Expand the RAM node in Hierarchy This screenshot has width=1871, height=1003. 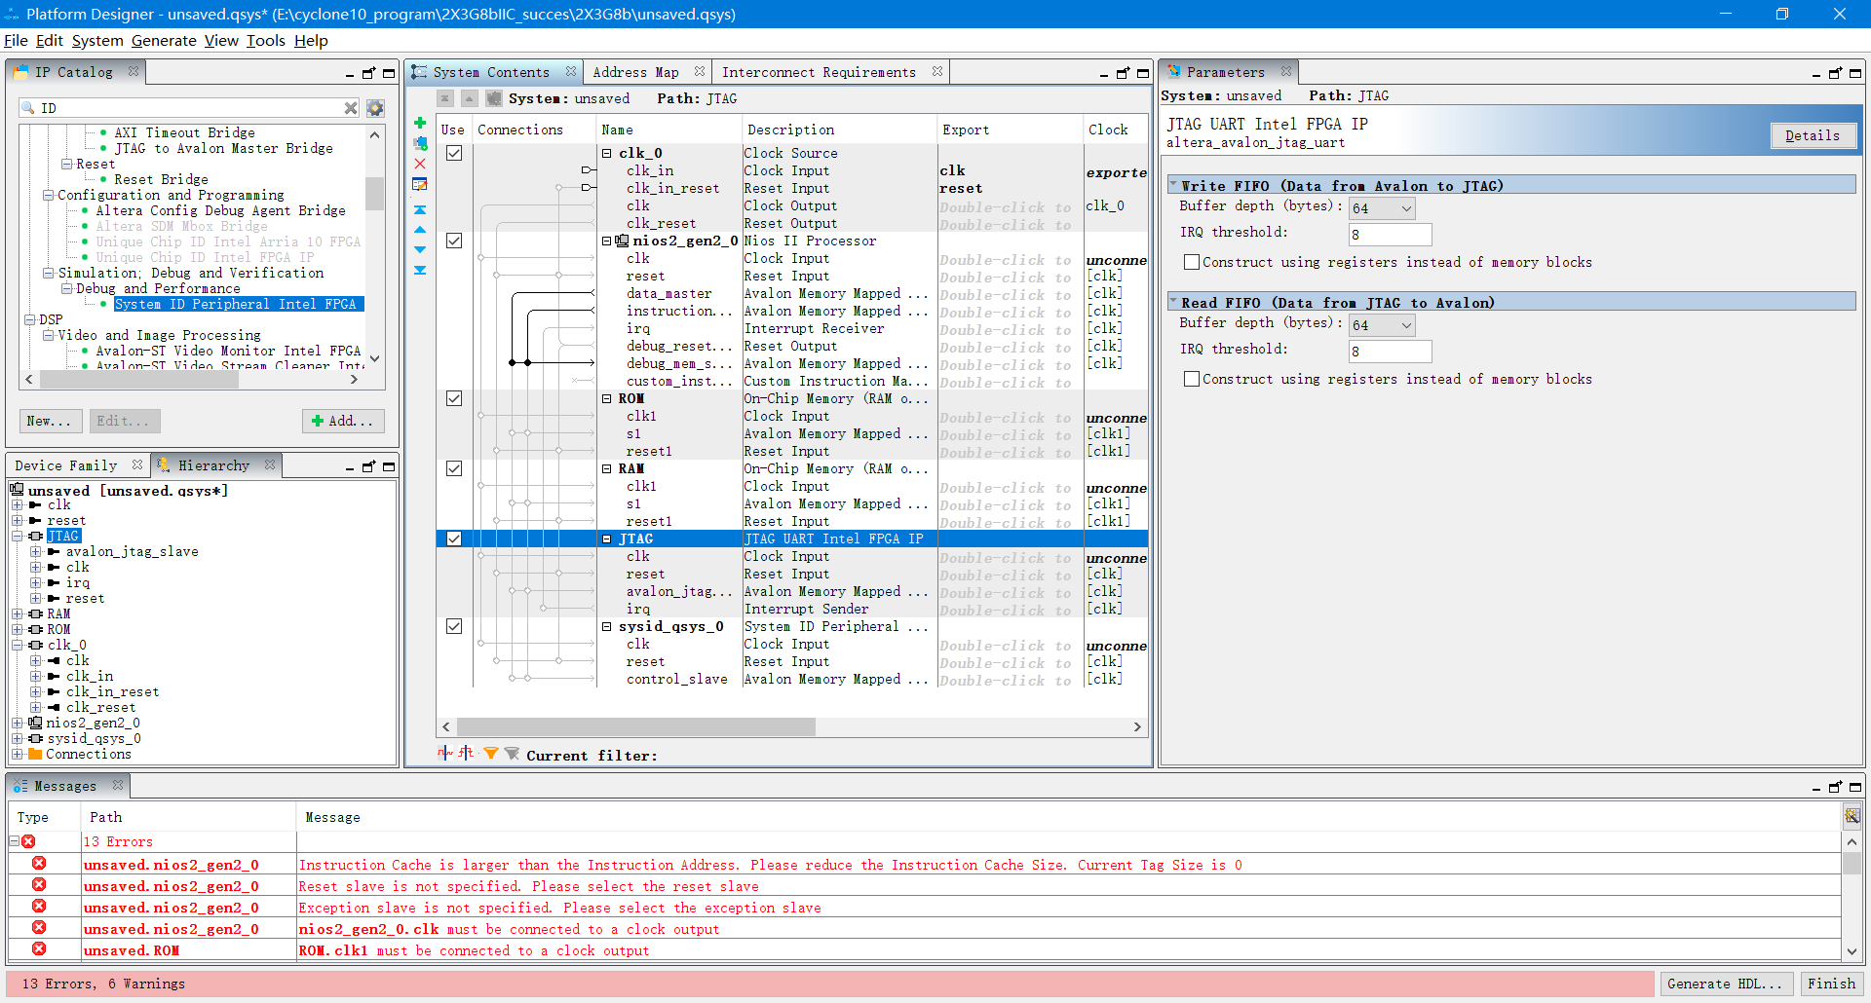click(17, 613)
